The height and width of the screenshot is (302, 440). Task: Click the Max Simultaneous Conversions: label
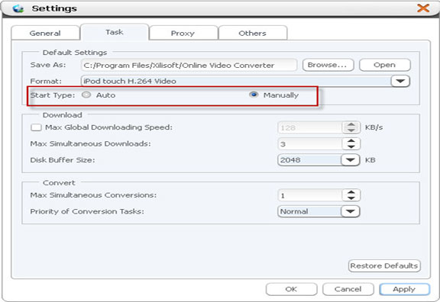pyautogui.click(x=93, y=195)
